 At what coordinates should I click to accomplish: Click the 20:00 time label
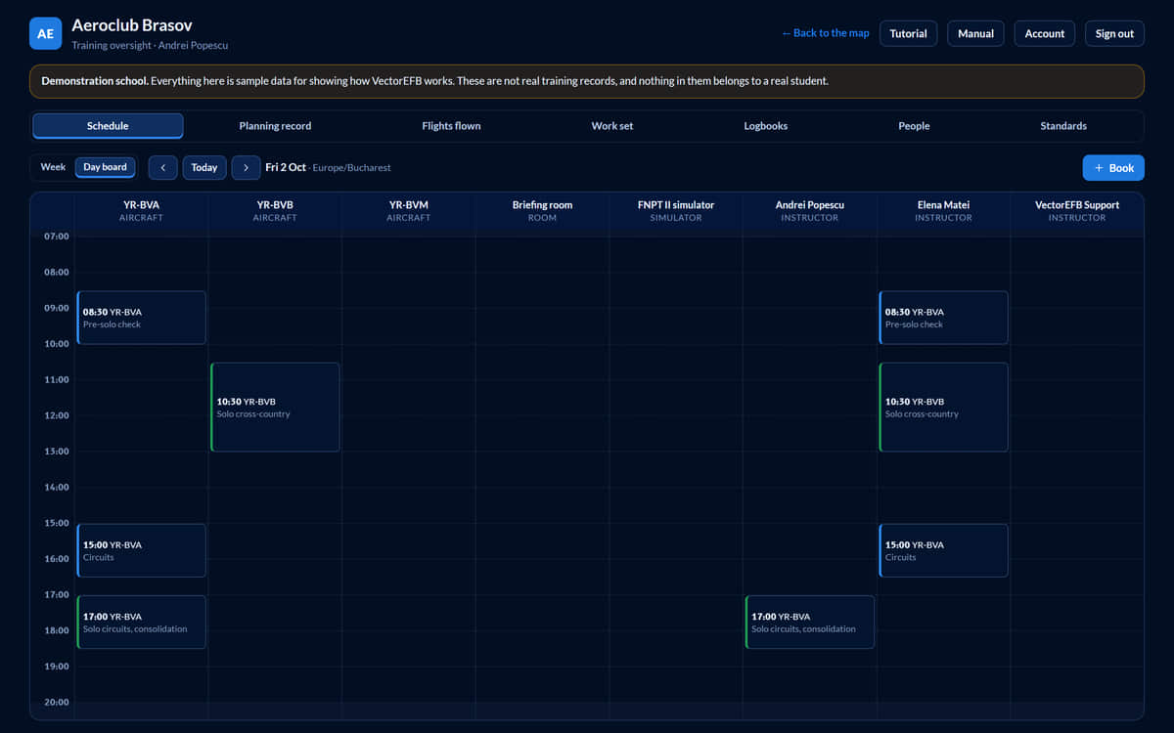pos(57,702)
